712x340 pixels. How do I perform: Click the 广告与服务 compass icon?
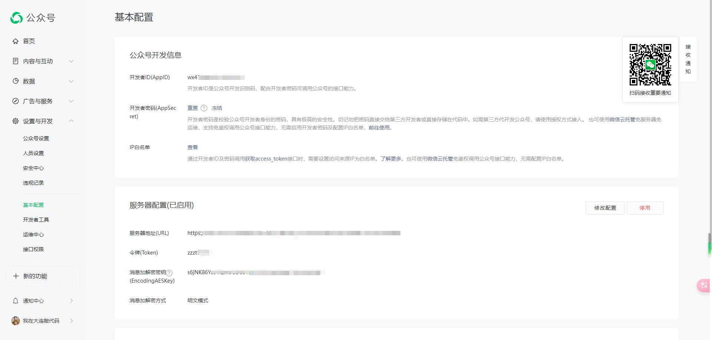pos(16,101)
